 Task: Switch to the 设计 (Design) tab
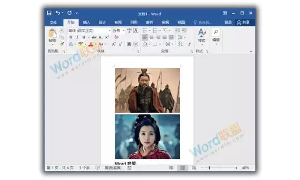tap(102, 22)
